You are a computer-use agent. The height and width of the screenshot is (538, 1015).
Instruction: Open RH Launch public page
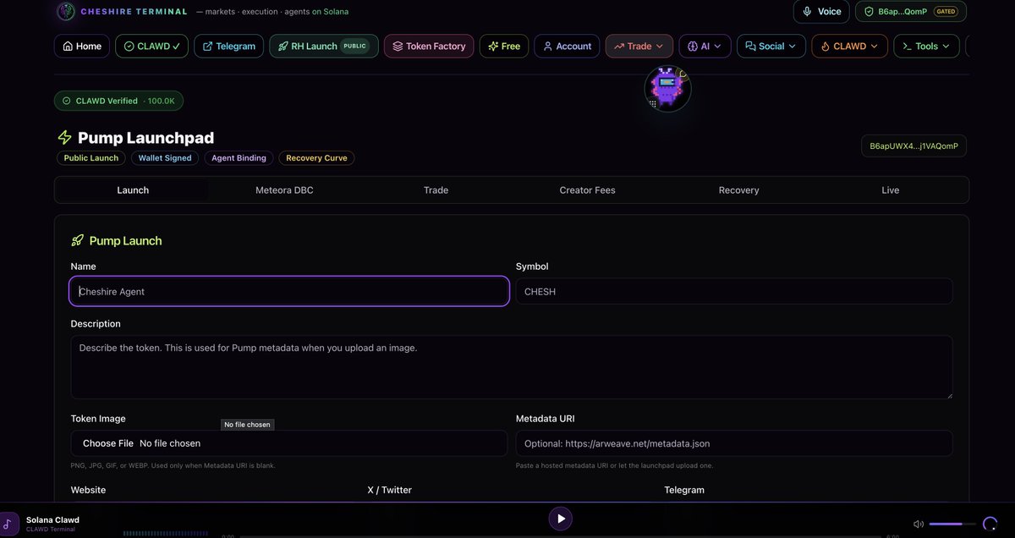324,47
